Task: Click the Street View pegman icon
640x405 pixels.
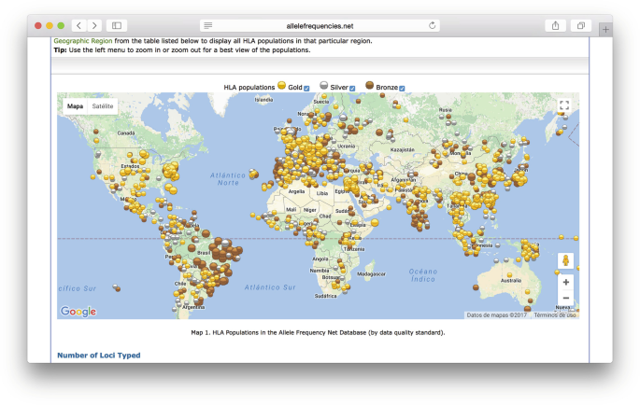Action: 565,260
